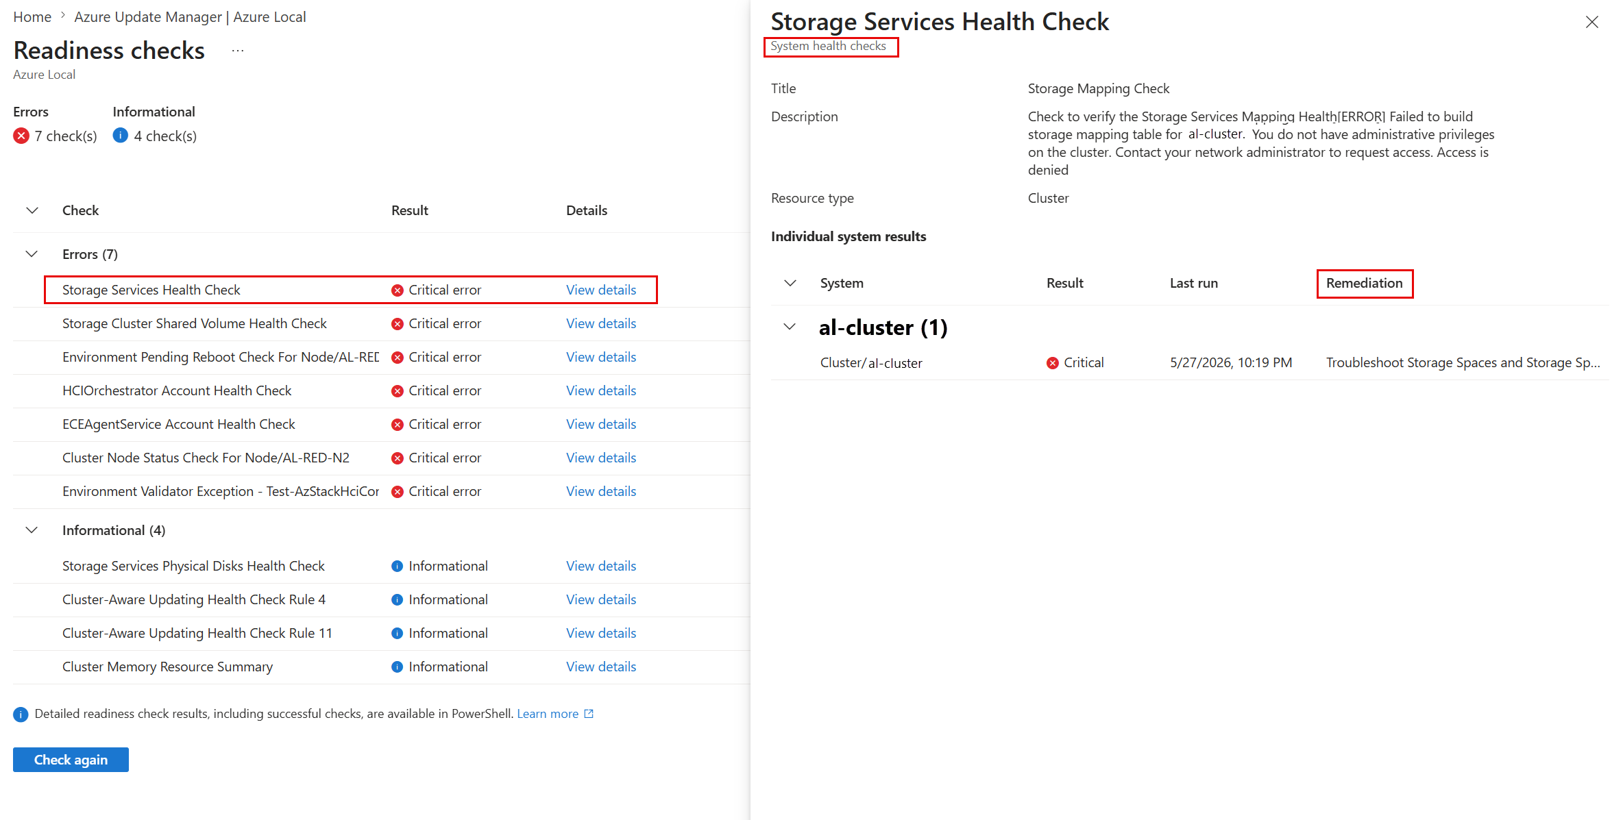Select the Cluster Node Status Check row name
This screenshot has height=820, width=1623.
tap(206, 458)
